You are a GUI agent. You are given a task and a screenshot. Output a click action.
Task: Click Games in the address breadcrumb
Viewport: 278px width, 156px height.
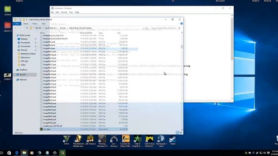pyautogui.click(x=63, y=28)
